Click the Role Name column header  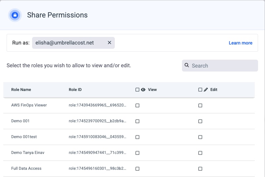21,90
